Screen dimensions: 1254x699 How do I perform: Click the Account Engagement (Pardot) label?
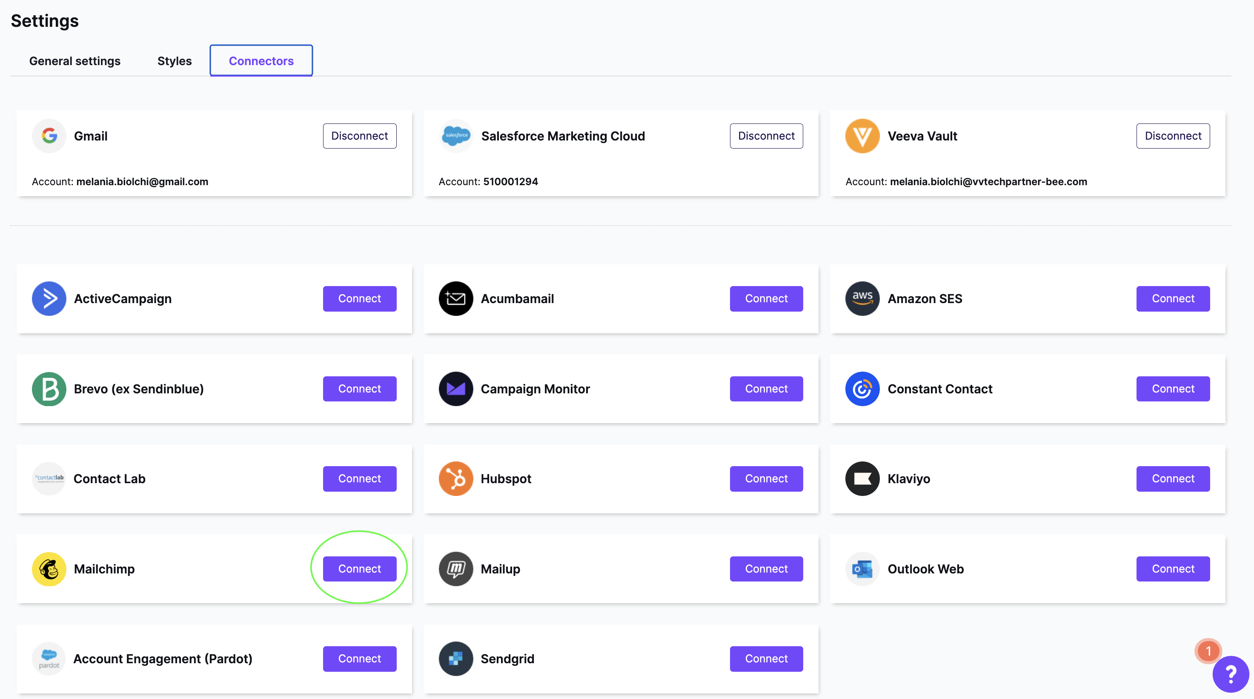point(163,659)
